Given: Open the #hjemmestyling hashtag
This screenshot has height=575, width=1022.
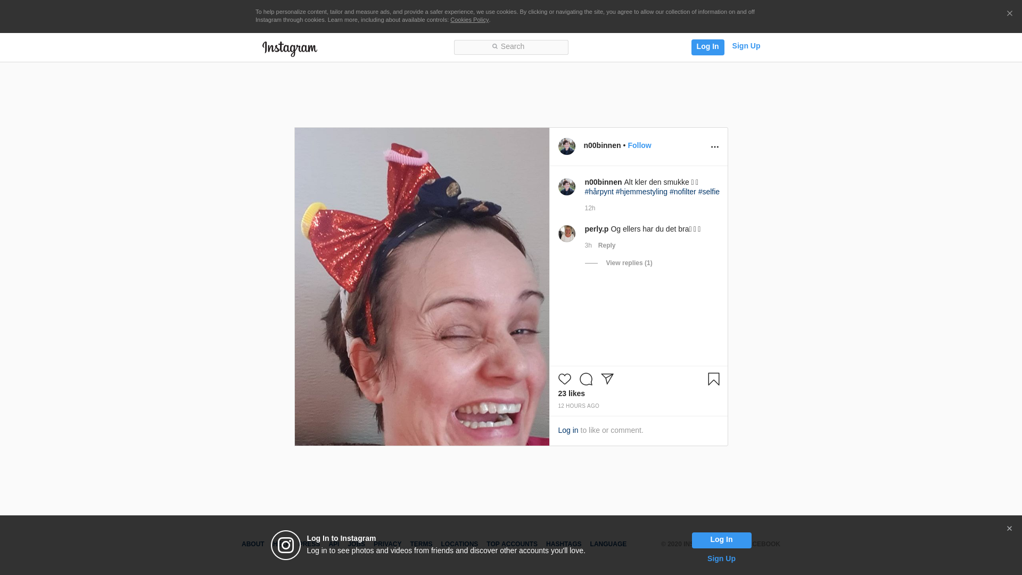Looking at the screenshot, I should (x=641, y=192).
